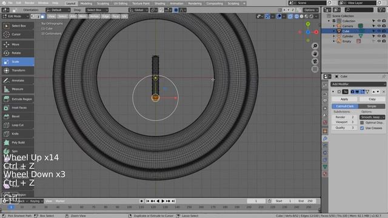The image size is (388, 218).
Task: Choose the Annotate tool
Action: (x=18, y=81)
